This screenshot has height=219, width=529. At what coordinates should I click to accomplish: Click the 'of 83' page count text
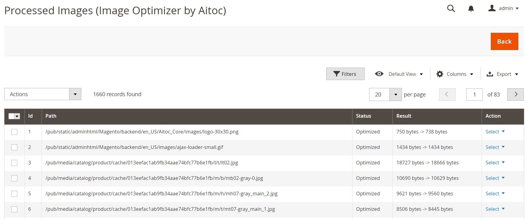(x=494, y=94)
